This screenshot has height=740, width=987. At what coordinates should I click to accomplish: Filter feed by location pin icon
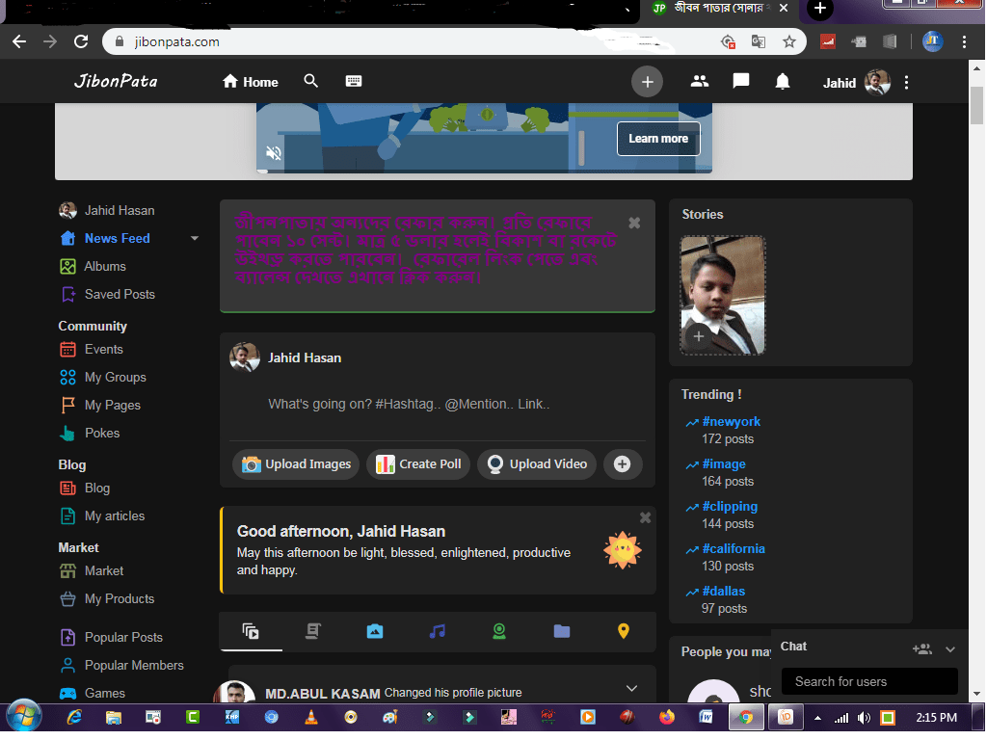click(x=624, y=631)
